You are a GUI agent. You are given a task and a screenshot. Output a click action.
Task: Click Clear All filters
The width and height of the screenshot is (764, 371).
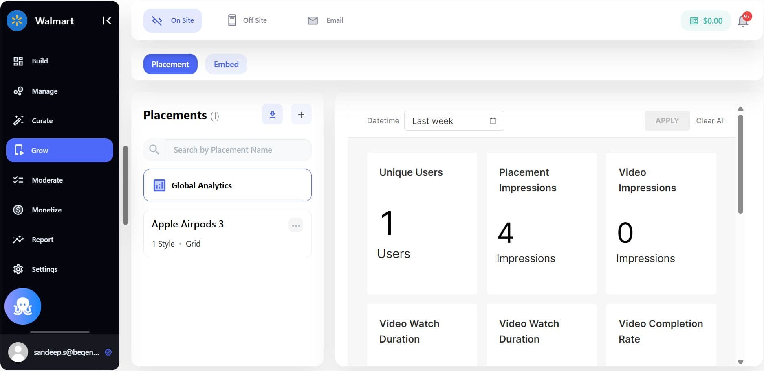[x=710, y=121]
